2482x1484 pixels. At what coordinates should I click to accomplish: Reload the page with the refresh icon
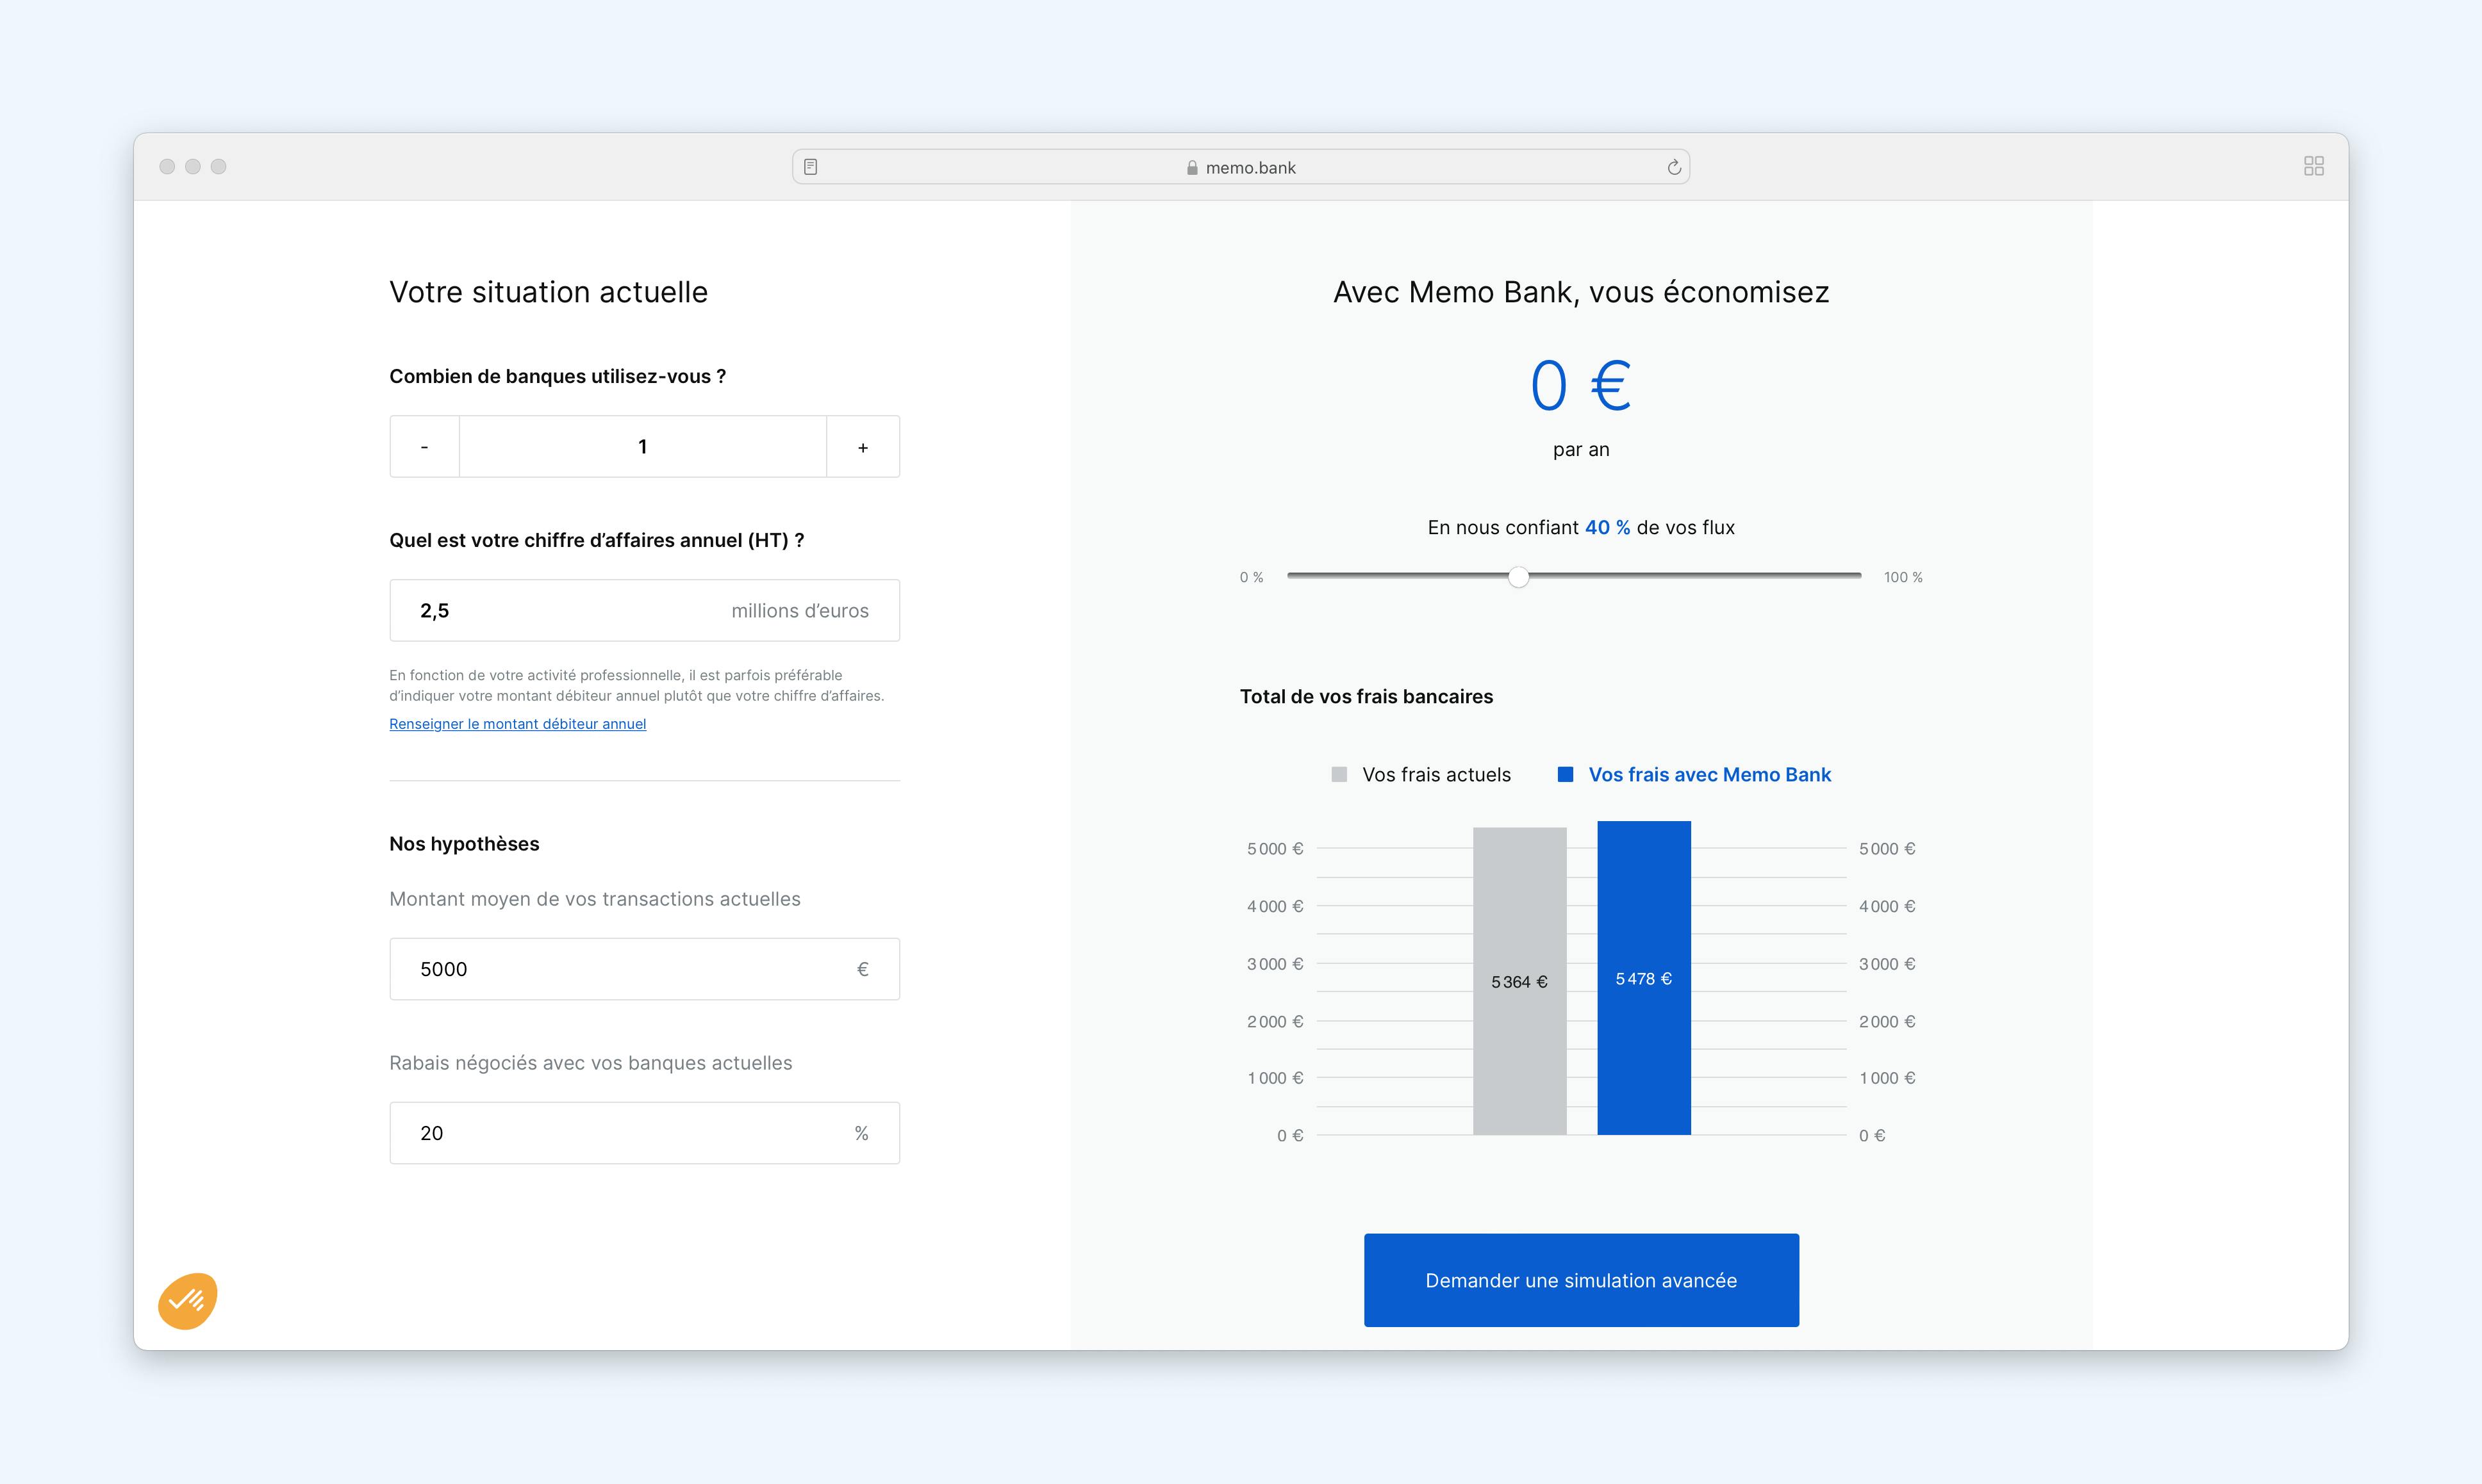[x=1674, y=167]
